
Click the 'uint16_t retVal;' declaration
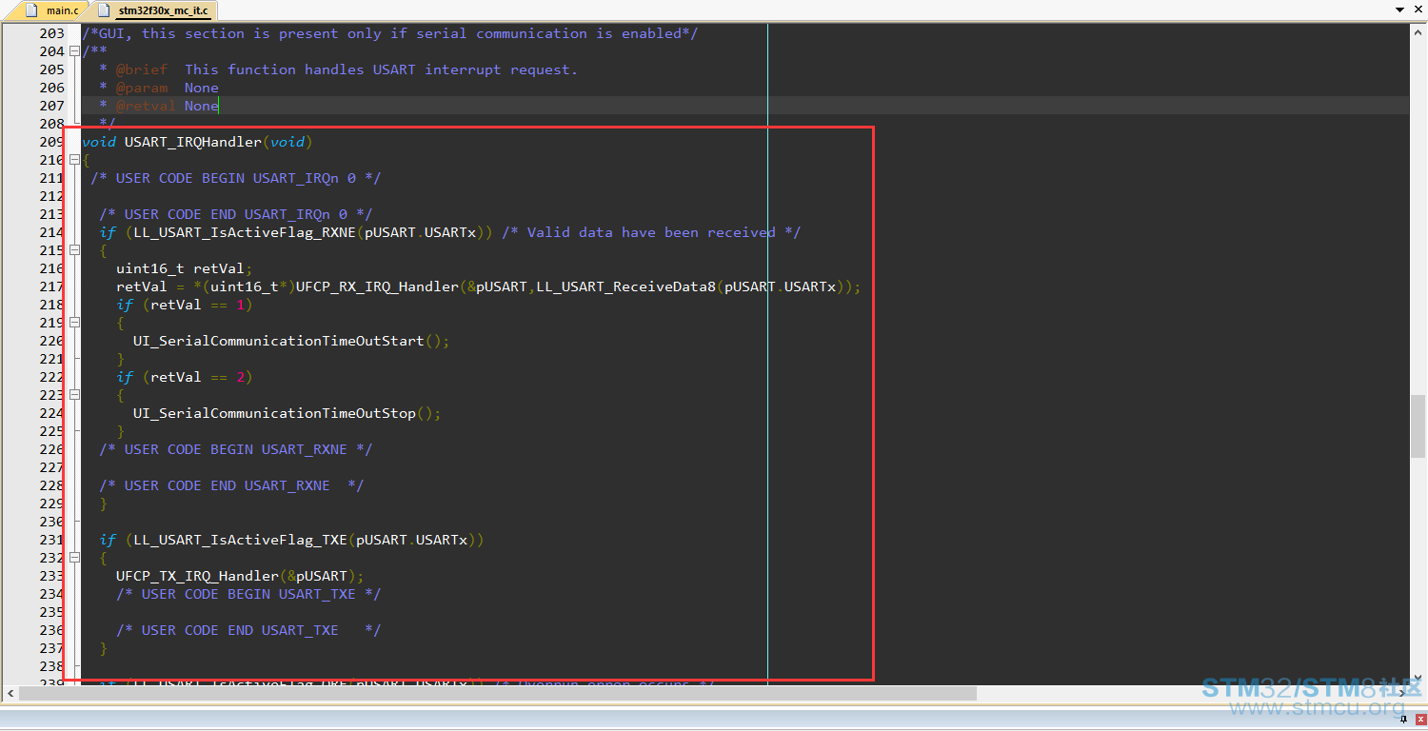[x=185, y=268]
